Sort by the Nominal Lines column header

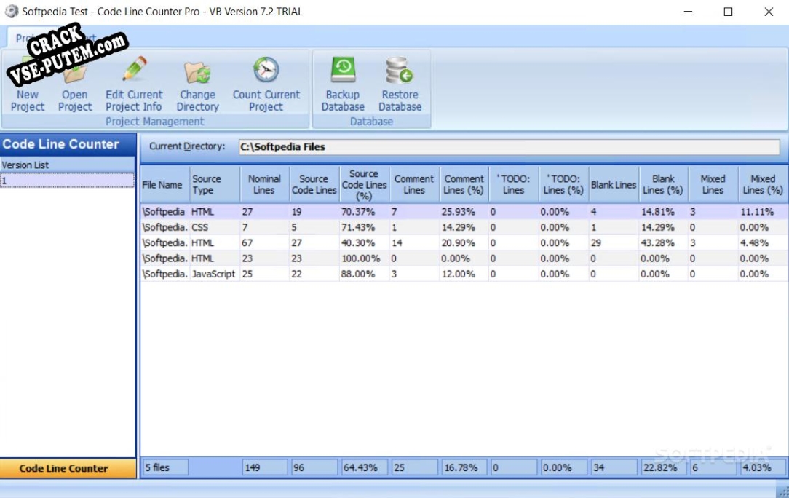pyautogui.click(x=264, y=184)
